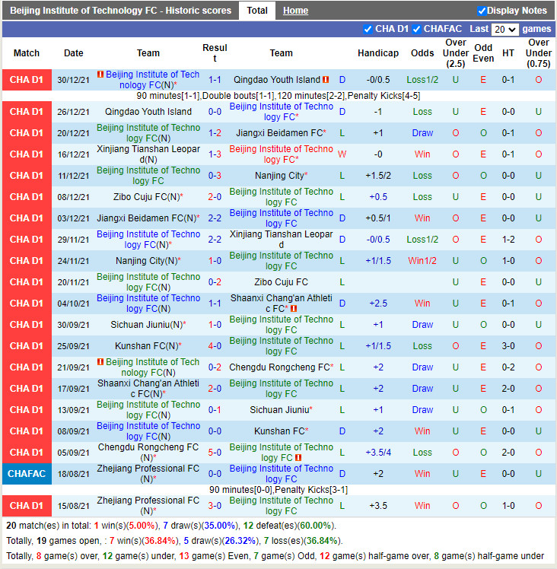Click the CHAFAC competition label for 18/08/21

(27, 474)
